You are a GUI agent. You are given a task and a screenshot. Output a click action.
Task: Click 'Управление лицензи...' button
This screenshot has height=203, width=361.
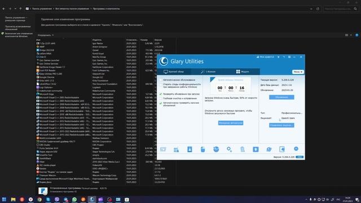pos(281,125)
